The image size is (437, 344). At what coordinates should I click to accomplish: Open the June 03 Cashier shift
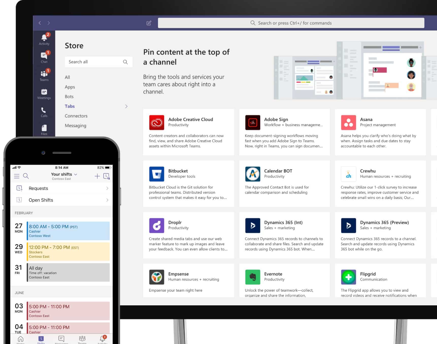click(x=68, y=311)
